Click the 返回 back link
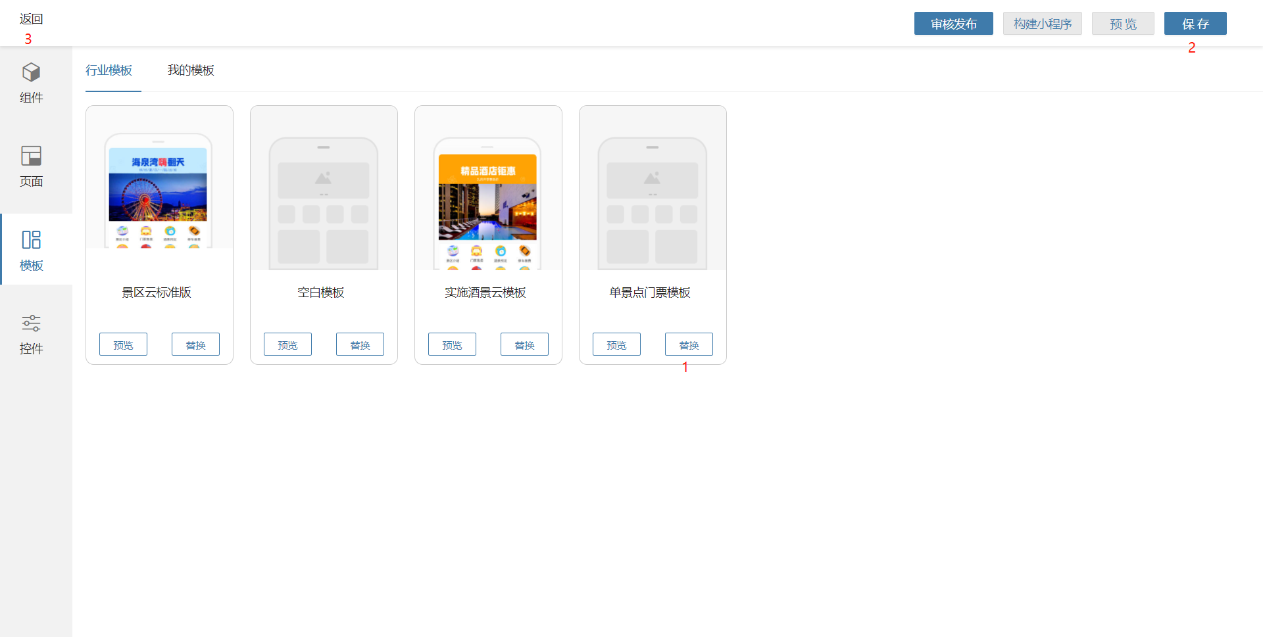The image size is (1263, 637). pos(31,19)
